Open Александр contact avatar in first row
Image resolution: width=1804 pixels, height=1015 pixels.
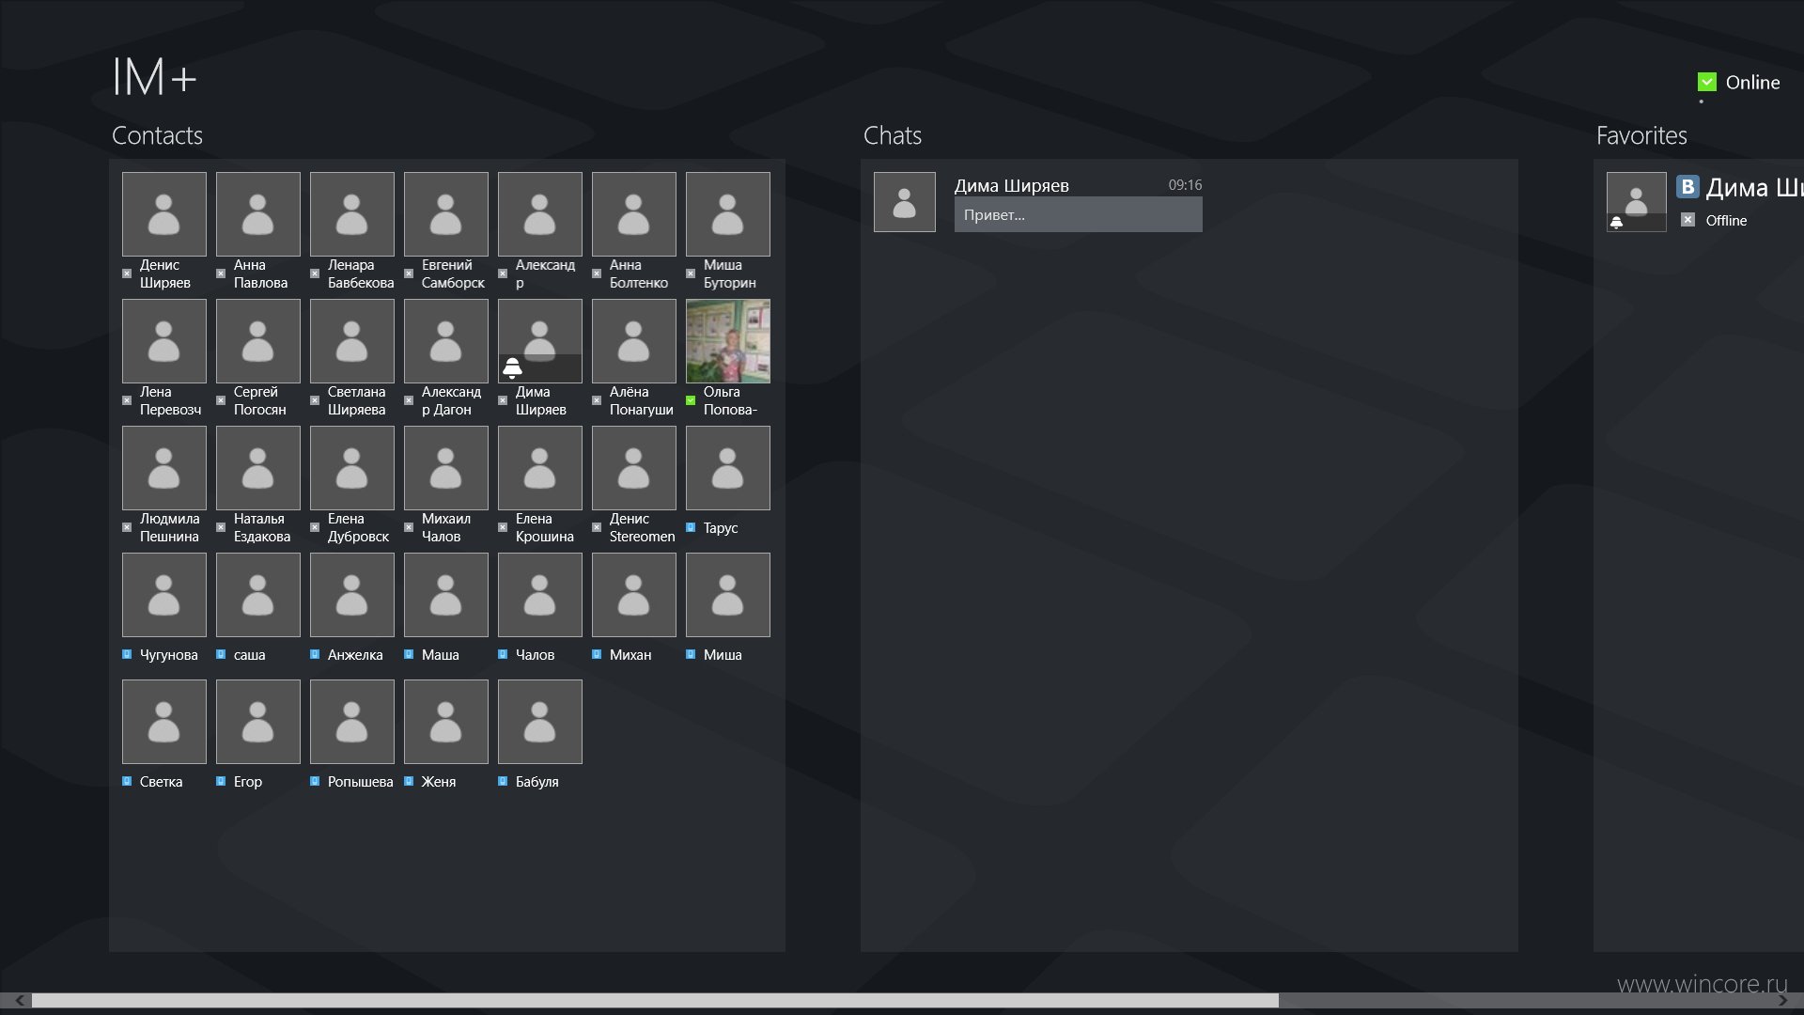pyautogui.click(x=539, y=213)
